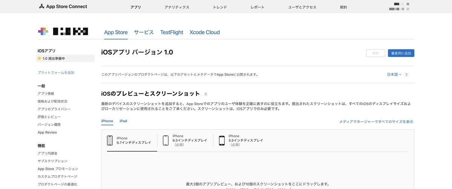452x189 pixels.
Task: Click the 保存 button
Action: pos(376,53)
